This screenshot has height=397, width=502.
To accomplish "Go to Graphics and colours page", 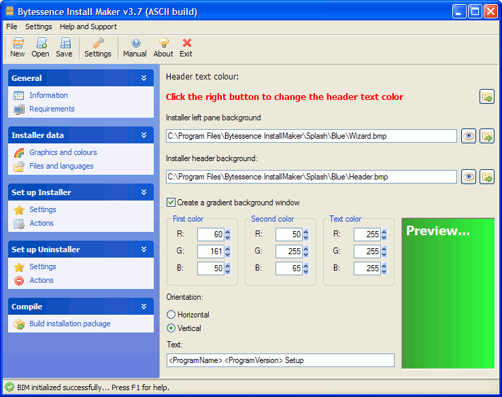I will pyautogui.click(x=63, y=152).
